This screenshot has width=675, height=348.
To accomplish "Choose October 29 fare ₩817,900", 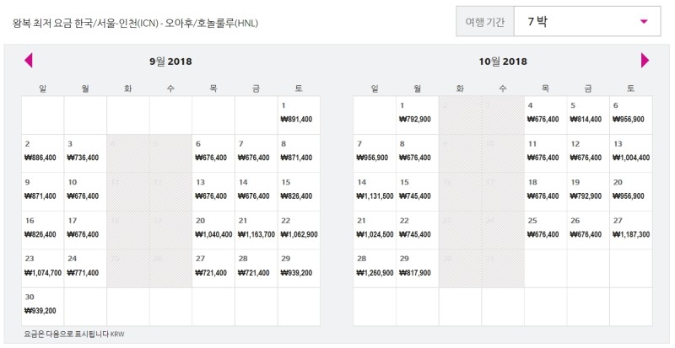I will point(417,268).
